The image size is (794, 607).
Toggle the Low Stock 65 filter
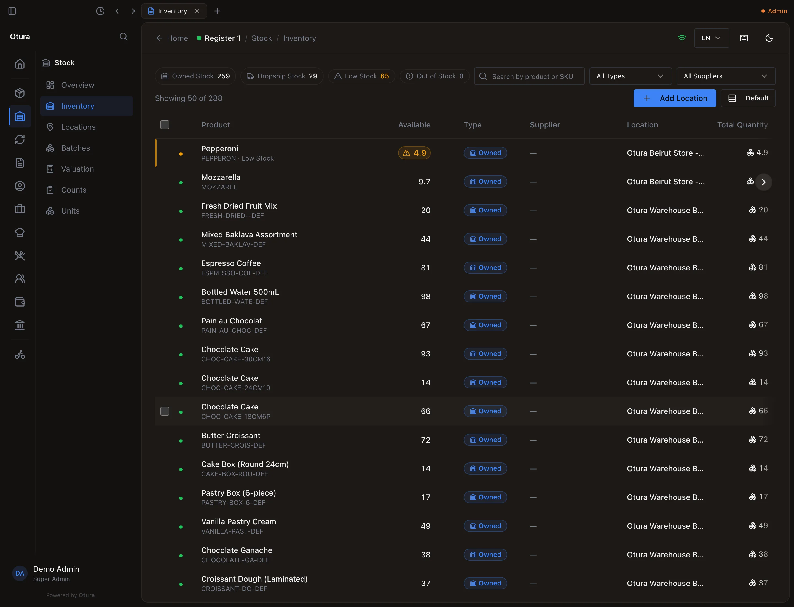click(x=361, y=76)
